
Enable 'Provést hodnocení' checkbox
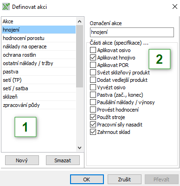(x=93, y=110)
